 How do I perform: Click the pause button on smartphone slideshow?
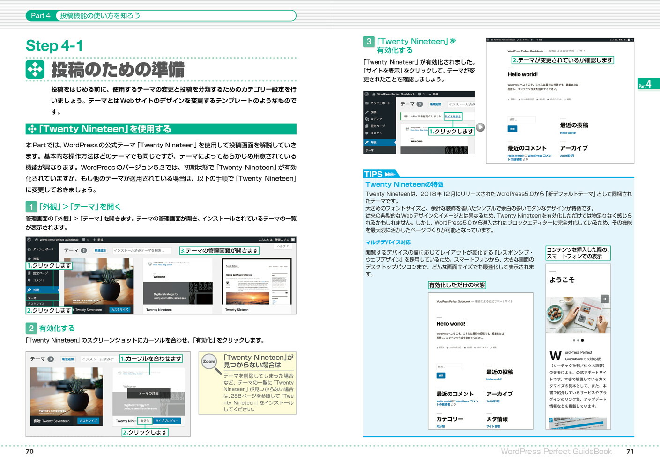pos(604,299)
